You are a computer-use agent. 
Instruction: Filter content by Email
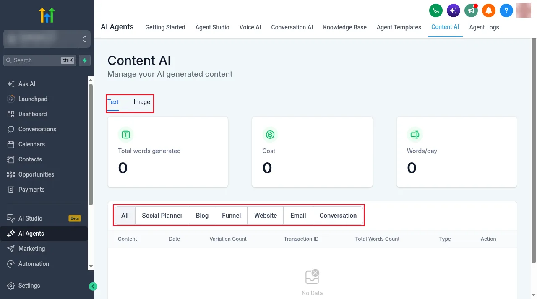click(298, 216)
